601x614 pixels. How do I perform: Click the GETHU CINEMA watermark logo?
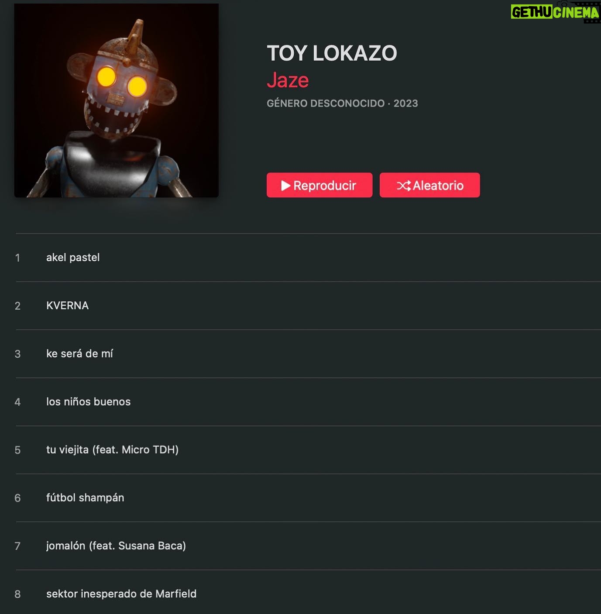[555, 12]
